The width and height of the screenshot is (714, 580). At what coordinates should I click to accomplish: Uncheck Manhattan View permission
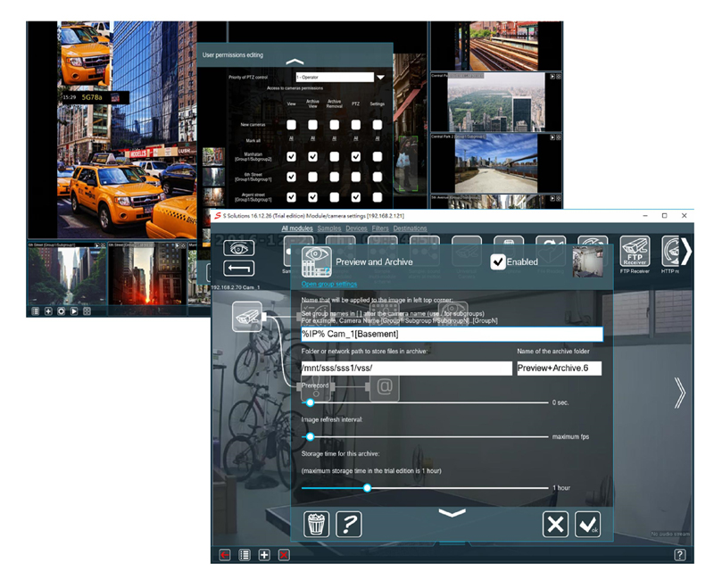click(x=292, y=157)
